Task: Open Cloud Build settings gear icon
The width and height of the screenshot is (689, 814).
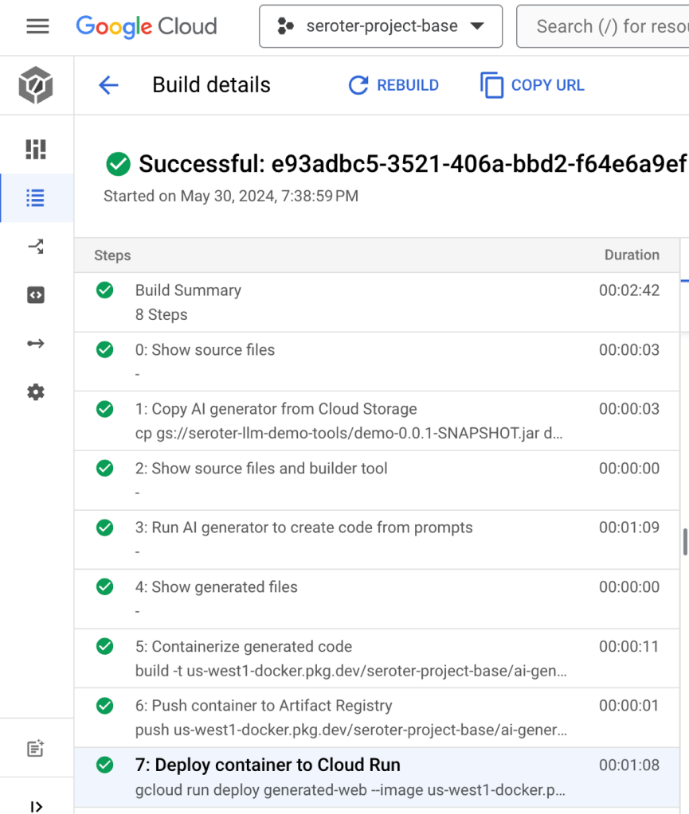Action: 36,392
